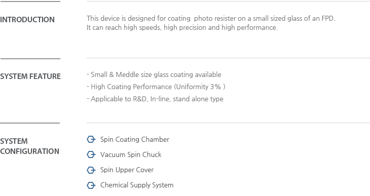Click the sentence about coating photo resister
This screenshot has height=196, width=370.
(x=211, y=18)
